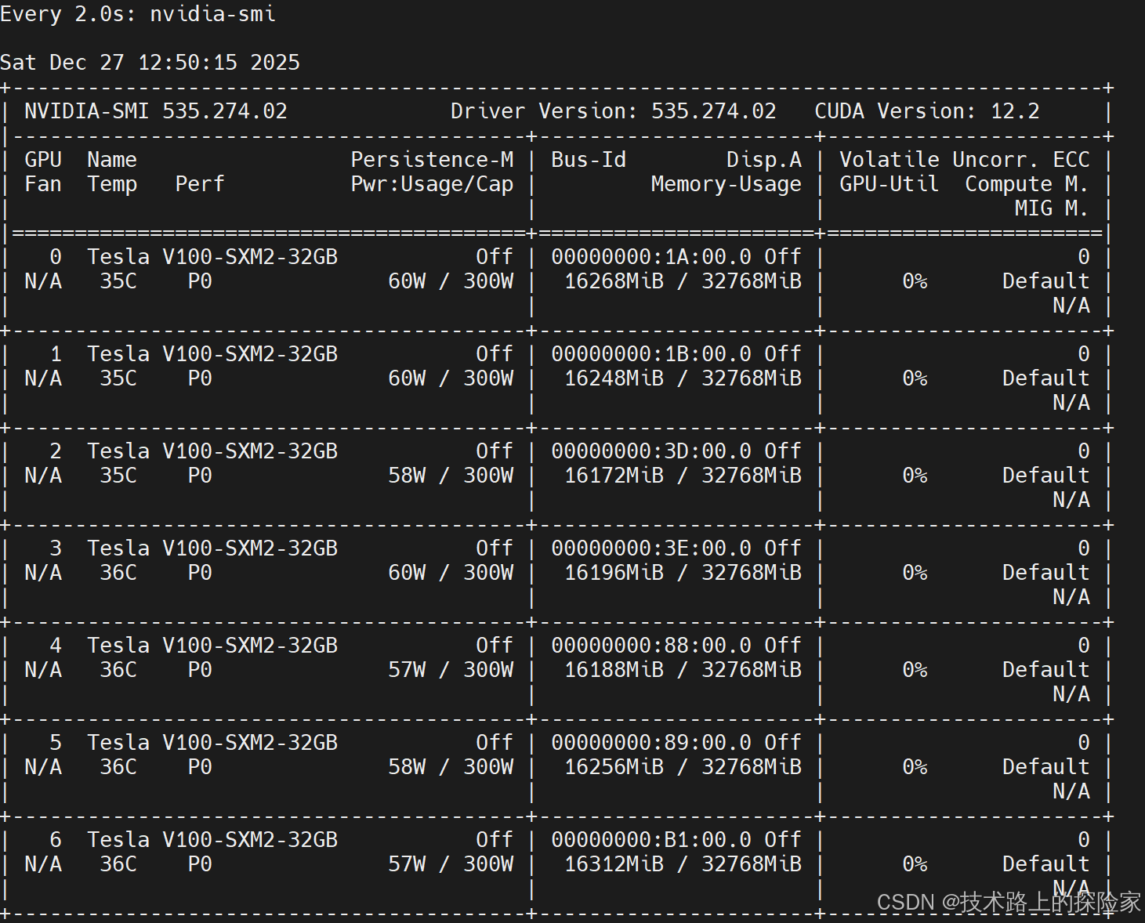The image size is (1145, 923).
Task: Click the 'Temp' column header
Action: pyautogui.click(x=112, y=184)
